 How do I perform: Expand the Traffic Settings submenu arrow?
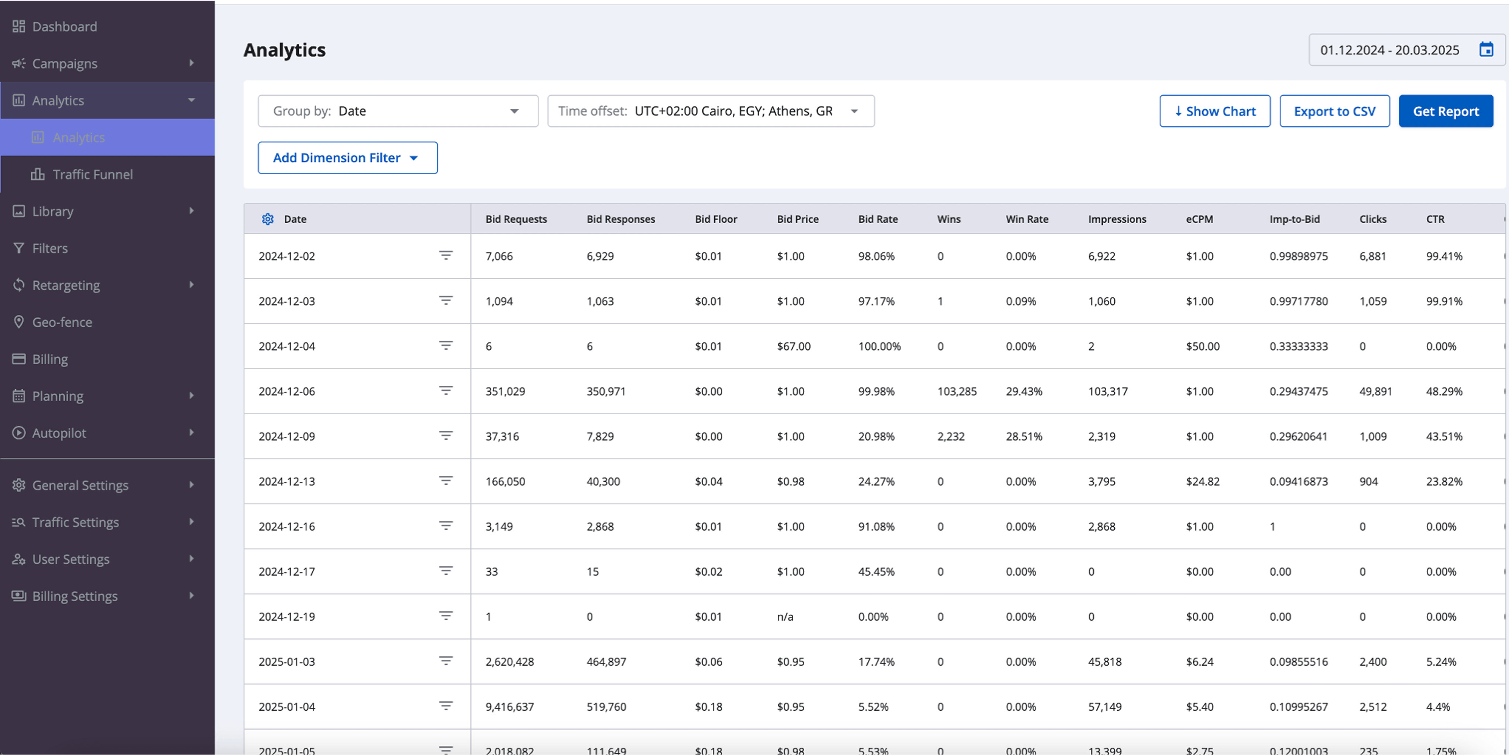click(x=192, y=521)
